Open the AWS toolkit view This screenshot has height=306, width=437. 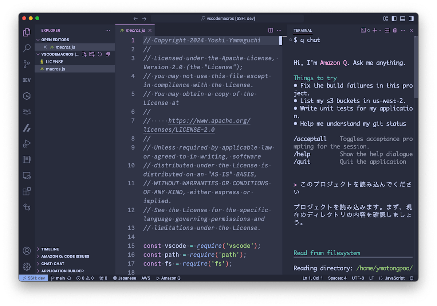pyautogui.click(x=27, y=112)
